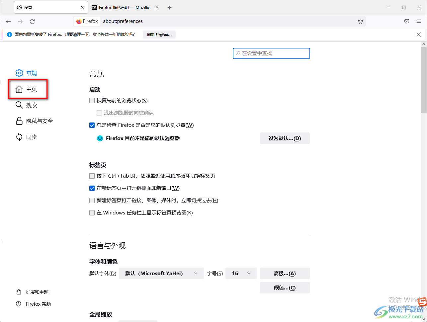Image resolution: width=427 pixels, height=322 pixels.
Task: Close the Firefox 隐私声明 tab
Action: pyautogui.click(x=157, y=7)
